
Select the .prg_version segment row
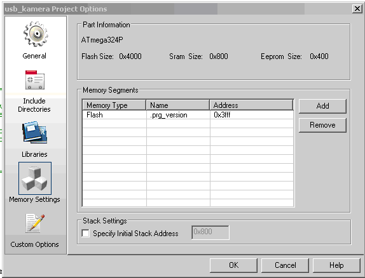(188, 115)
